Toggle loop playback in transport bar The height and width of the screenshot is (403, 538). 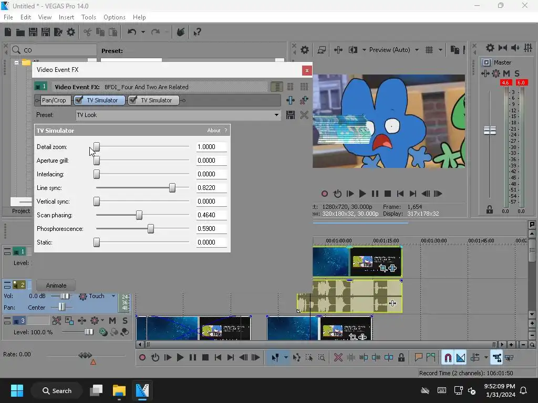tap(155, 358)
